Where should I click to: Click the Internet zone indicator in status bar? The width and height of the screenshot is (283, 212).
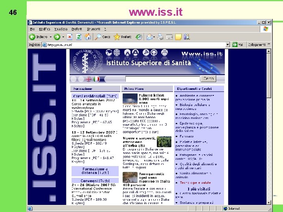[232, 208]
